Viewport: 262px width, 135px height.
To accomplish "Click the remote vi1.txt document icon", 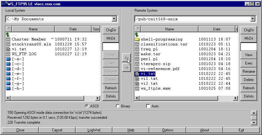I will pyautogui.click(x=137, y=79).
